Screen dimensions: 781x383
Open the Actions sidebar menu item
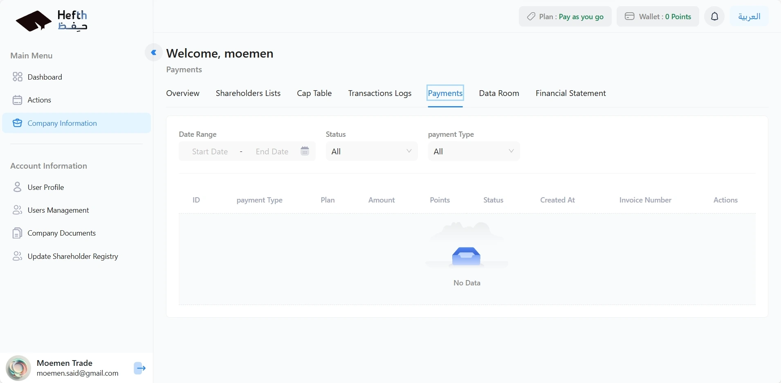[x=39, y=100]
